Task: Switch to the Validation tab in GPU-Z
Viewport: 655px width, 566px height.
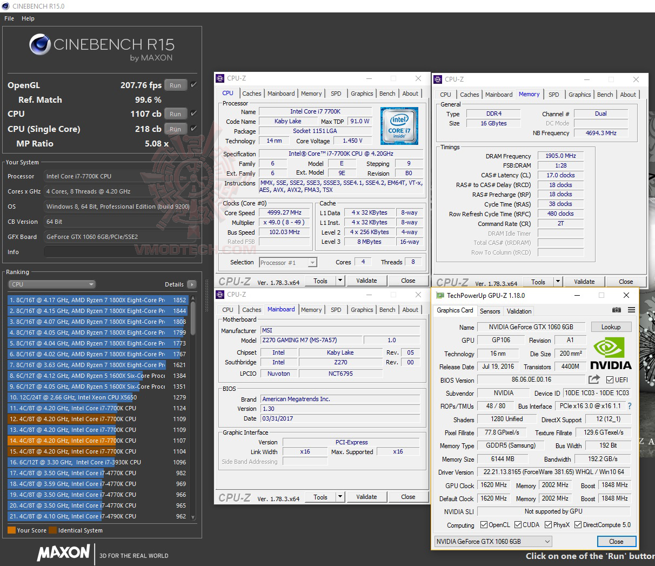Action: 519,311
